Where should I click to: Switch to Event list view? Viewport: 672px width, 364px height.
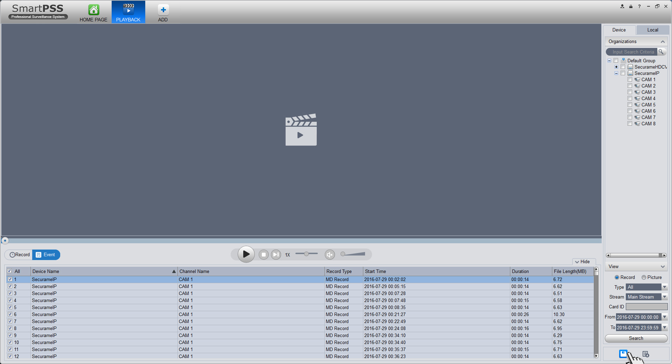pos(46,255)
